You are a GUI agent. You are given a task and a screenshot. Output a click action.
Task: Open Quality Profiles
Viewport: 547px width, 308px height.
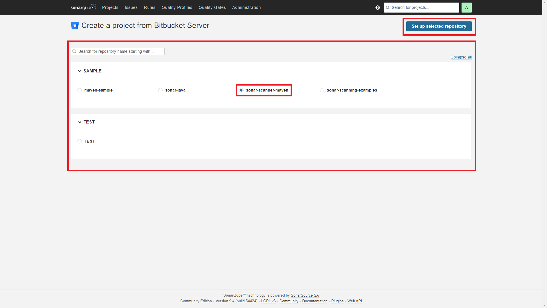pyautogui.click(x=177, y=7)
